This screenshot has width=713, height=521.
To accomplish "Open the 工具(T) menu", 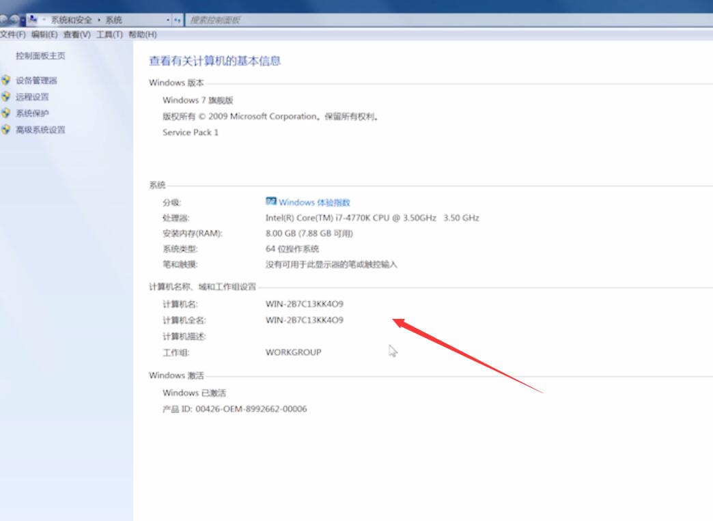I will click(109, 35).
